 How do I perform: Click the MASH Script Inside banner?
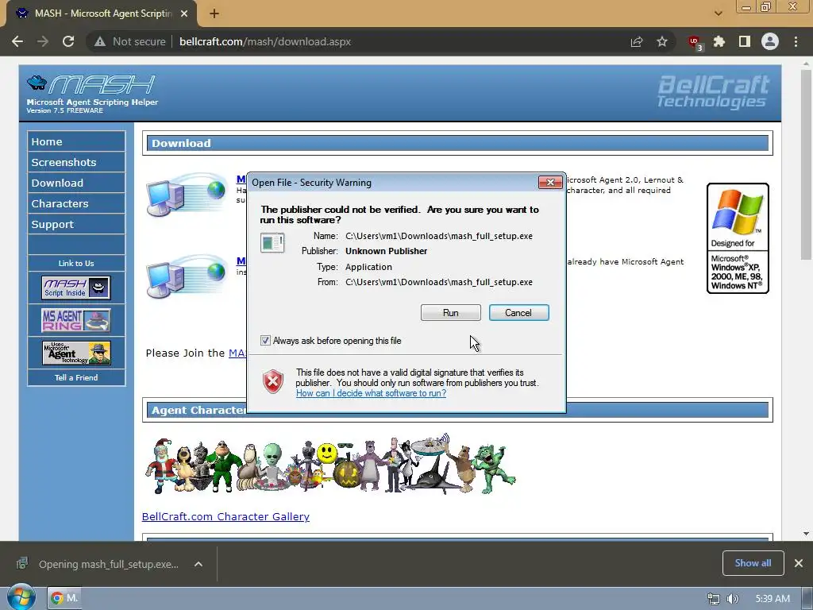pyautogui.click(x=76, y=288)
